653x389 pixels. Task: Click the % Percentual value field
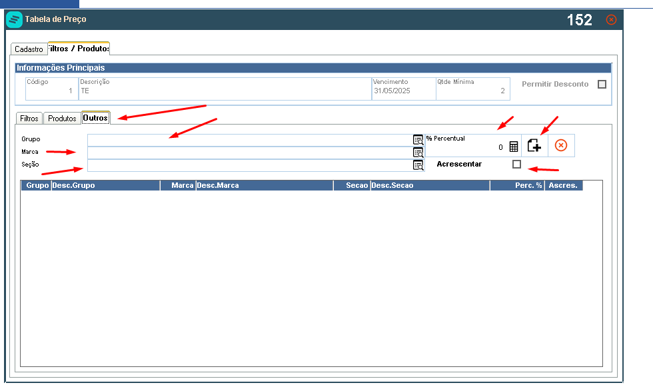tap(466, 147)
